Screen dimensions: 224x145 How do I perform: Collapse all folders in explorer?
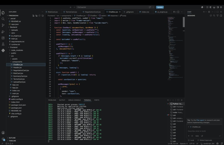(43, 16)
